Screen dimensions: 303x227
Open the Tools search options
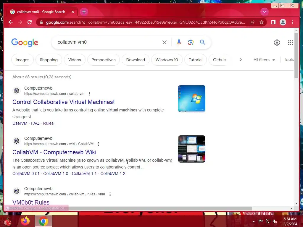click(x=289, y=60)
